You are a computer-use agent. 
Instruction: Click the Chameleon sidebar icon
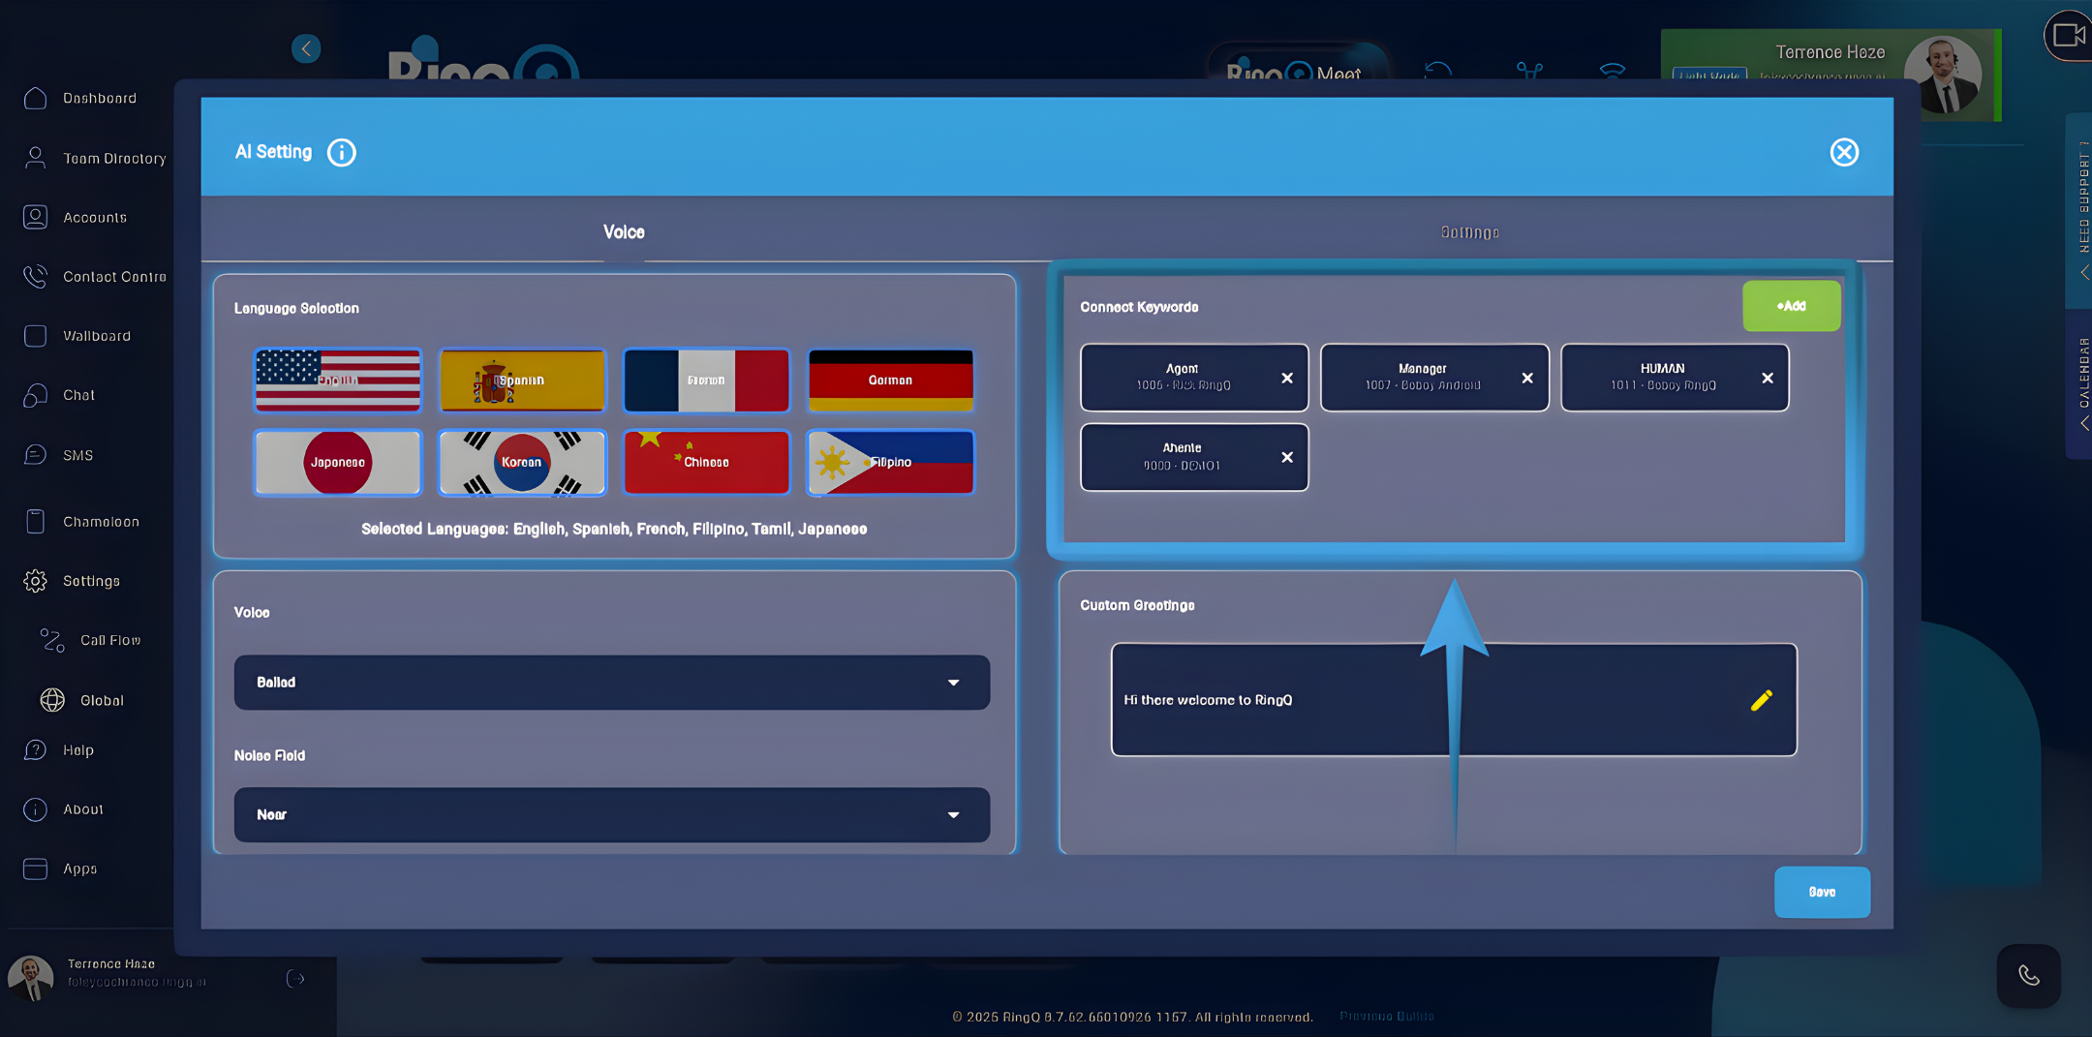coord(35,522)
